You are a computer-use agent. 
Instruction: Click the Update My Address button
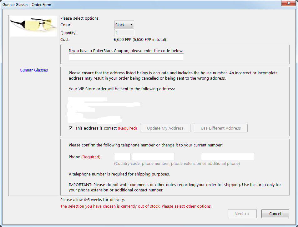(165, 128)
